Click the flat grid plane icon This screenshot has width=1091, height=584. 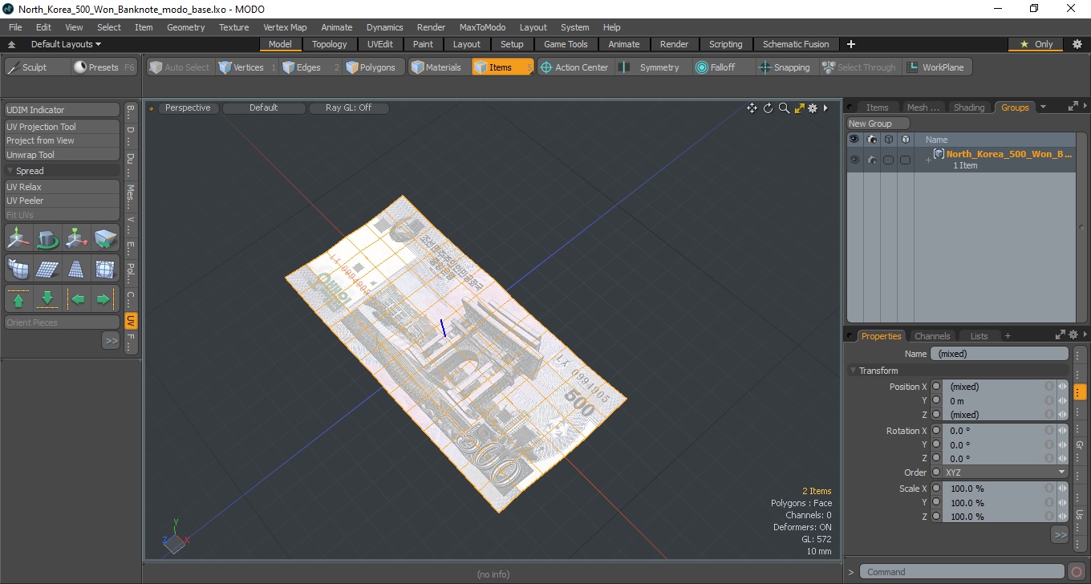pyautogui.click(x=47, y=269)
